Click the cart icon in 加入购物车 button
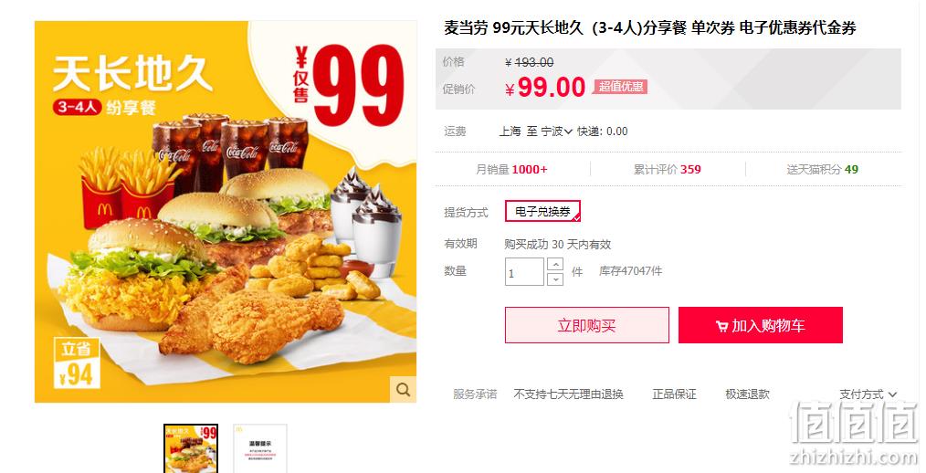 pos(721,326)
